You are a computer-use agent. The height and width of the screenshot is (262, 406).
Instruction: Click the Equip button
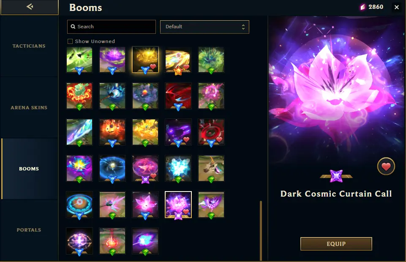click(336, 244)
